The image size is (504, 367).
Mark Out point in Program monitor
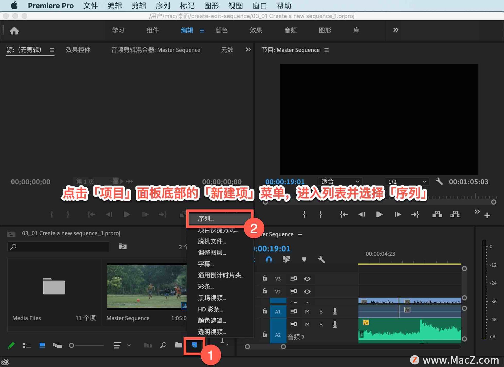click(x=321, y=214)
